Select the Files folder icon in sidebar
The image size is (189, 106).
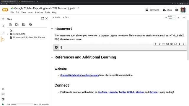(3, 39)
